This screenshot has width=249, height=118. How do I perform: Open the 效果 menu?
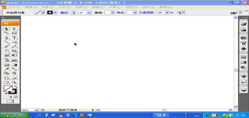coord(115,7)
